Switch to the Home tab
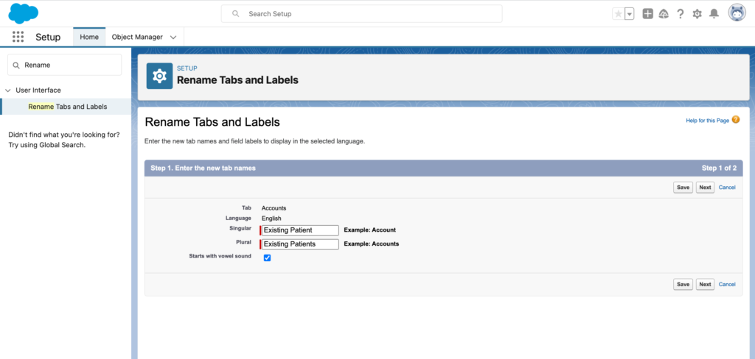The width and height of the screenshot is (755, 359). coord(89,37)
